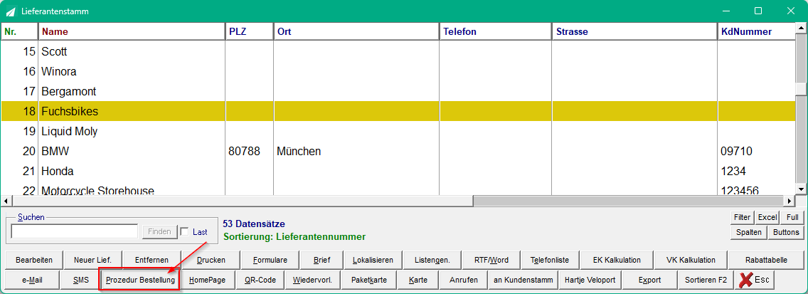
Task: Click the EK Kalkulation button
Action: click(617, 260)
